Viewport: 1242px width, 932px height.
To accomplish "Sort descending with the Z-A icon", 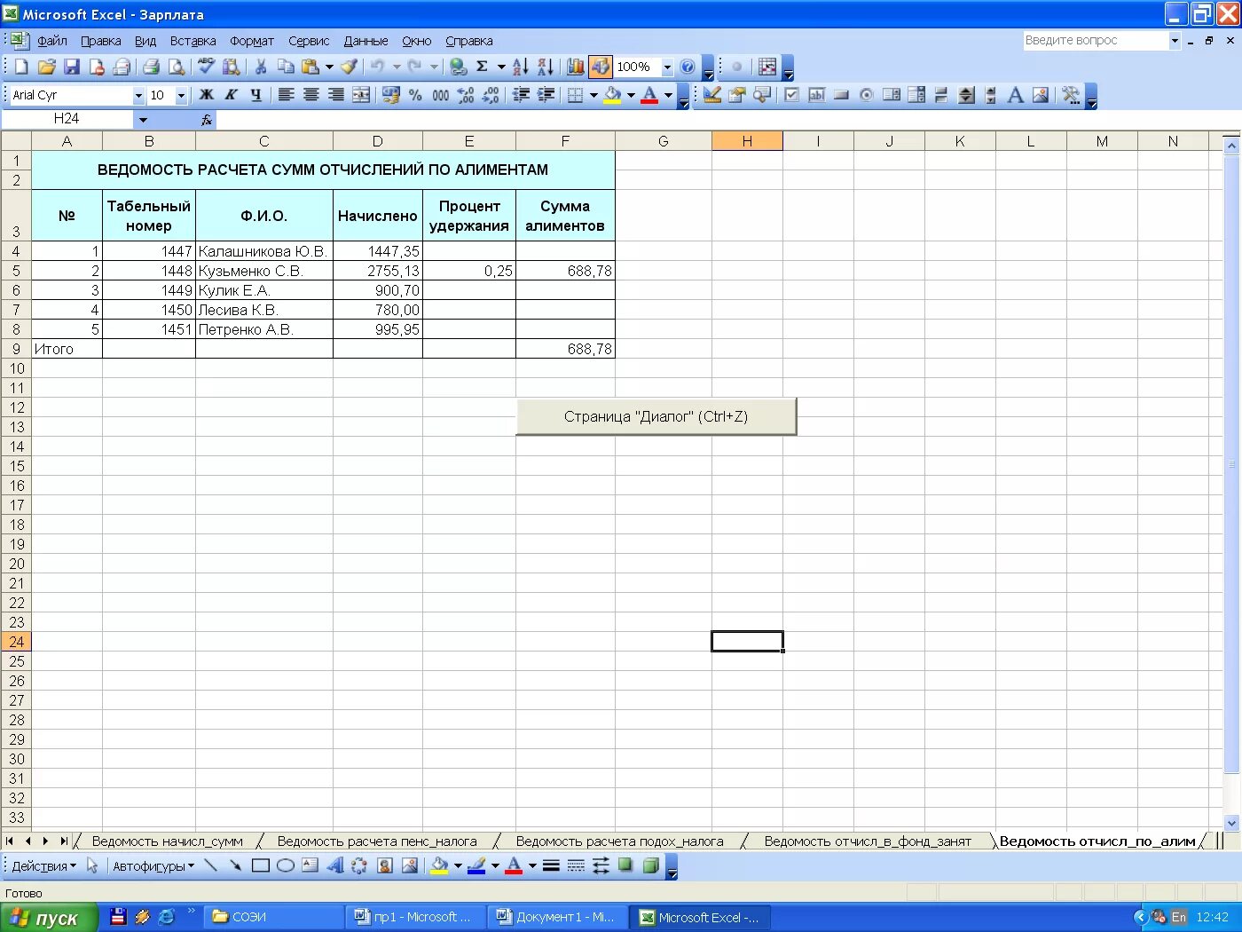I will 546,67.
